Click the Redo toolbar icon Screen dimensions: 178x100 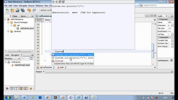(34, 10)
